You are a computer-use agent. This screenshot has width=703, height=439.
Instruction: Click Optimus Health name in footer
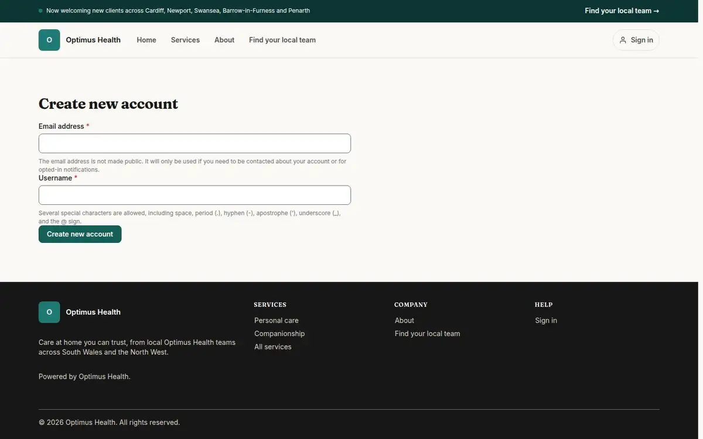pos(93,312)
